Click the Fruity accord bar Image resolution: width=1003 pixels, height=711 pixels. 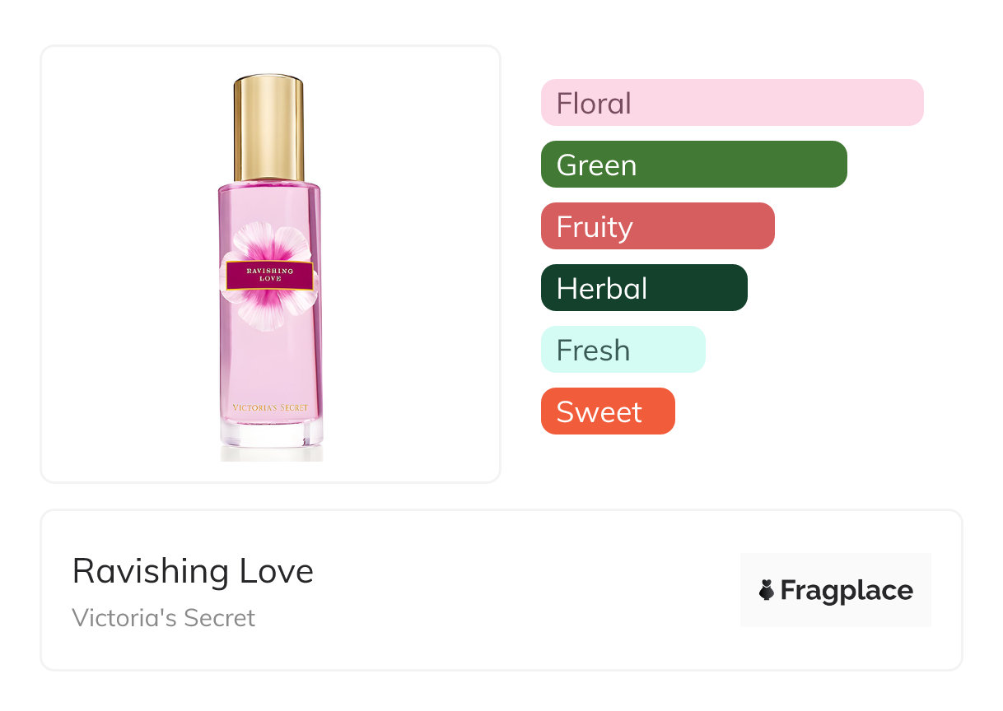(657, 226)
